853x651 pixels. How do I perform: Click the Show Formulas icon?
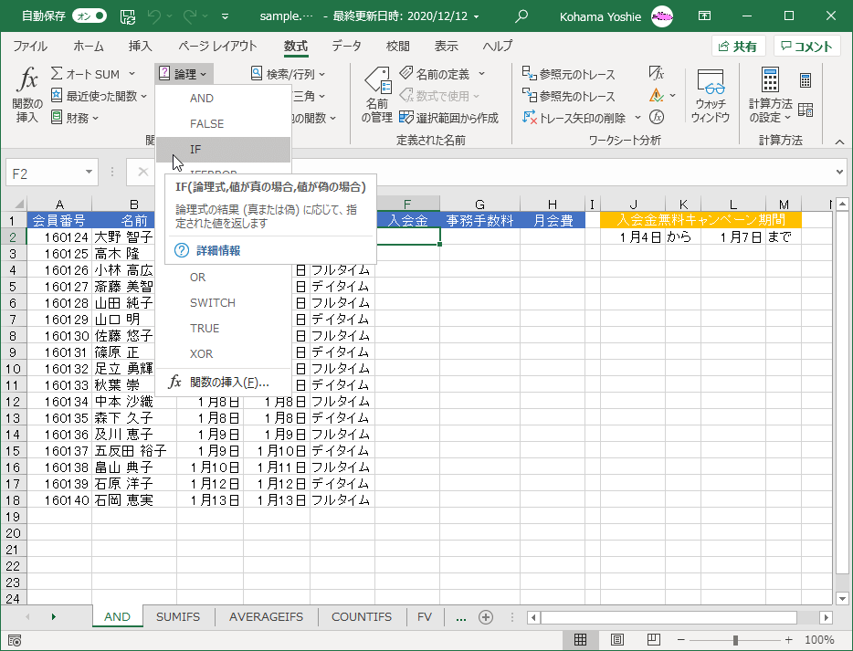pyautogui.click(x=657, y=73)
